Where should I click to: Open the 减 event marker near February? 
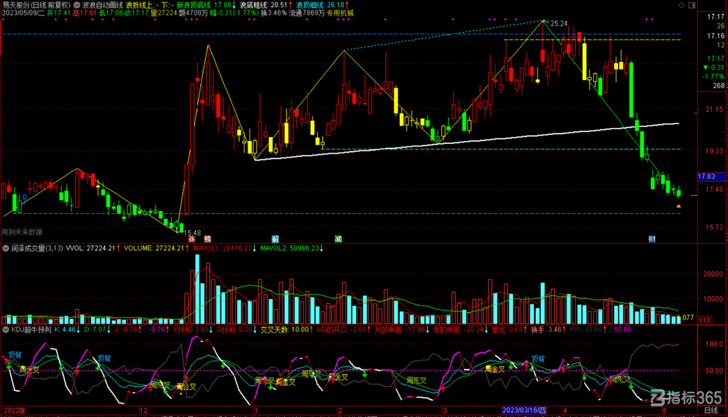click(x=339, y=239)
